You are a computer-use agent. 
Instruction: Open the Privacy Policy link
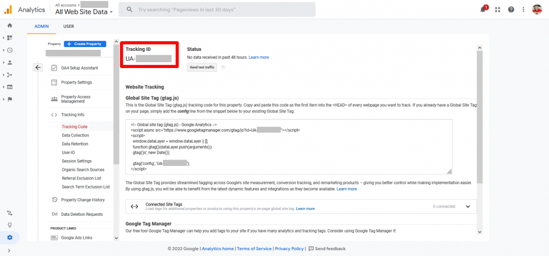point(289,249)
